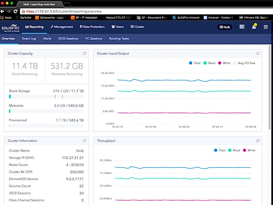This screenshot has height=205, width=273.
Task: Switch to the FC Sessions tab
Action: pyautogui.click(x=94, y=39)
